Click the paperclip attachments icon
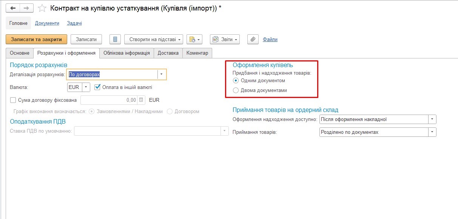The width and height of the screenshot is (458, 219). pos(253,39)
